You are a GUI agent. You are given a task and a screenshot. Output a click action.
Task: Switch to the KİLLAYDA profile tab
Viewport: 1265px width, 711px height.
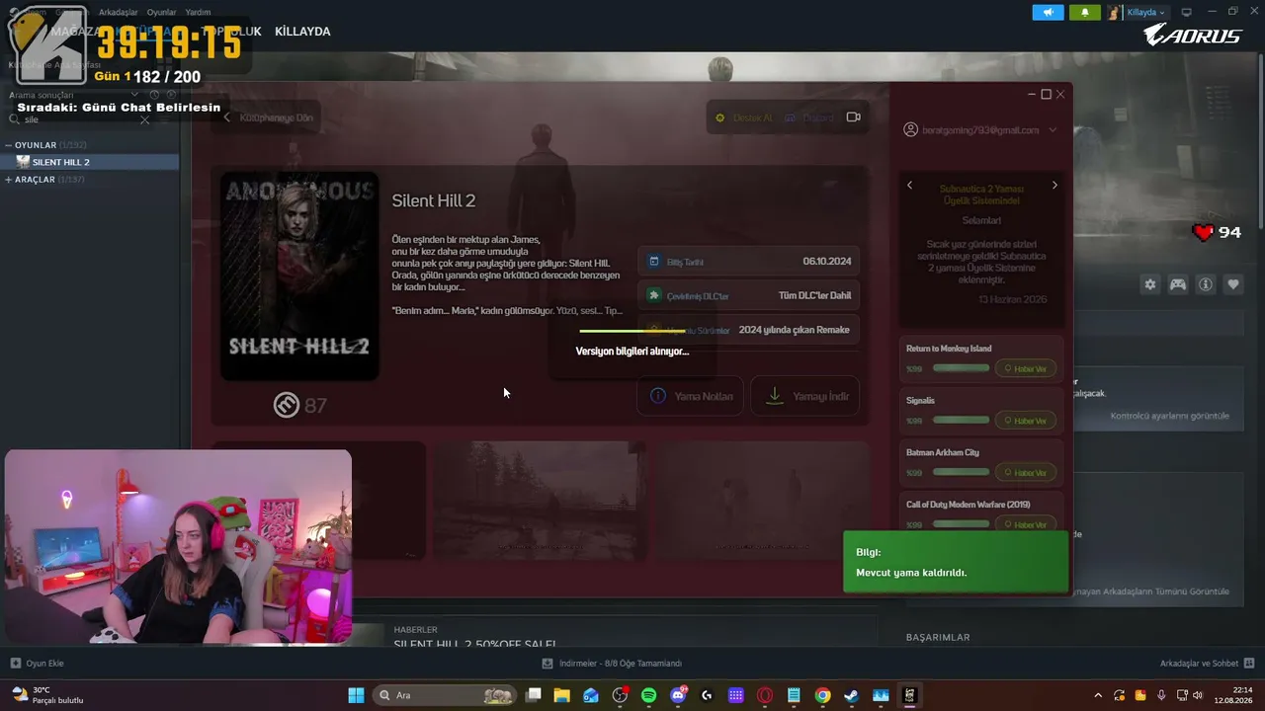click(302, 32)
